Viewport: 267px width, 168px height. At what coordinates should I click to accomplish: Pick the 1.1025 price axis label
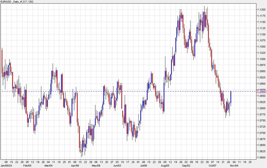[261, 53]
